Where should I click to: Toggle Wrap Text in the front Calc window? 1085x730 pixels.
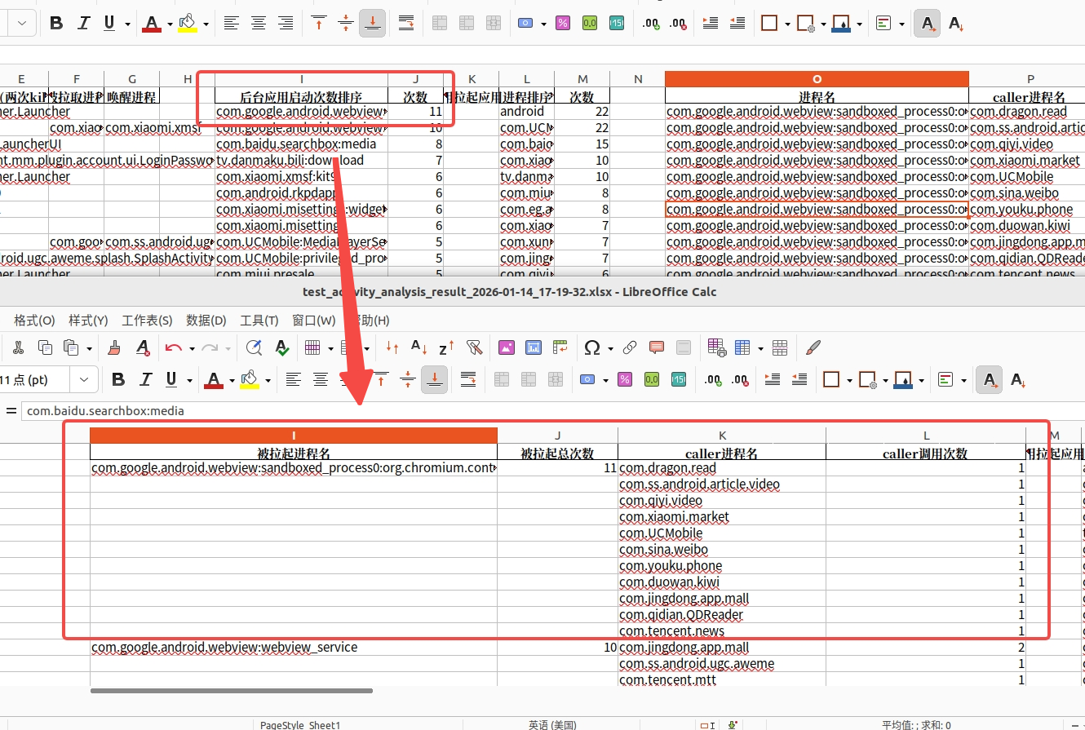click(468, 379)
